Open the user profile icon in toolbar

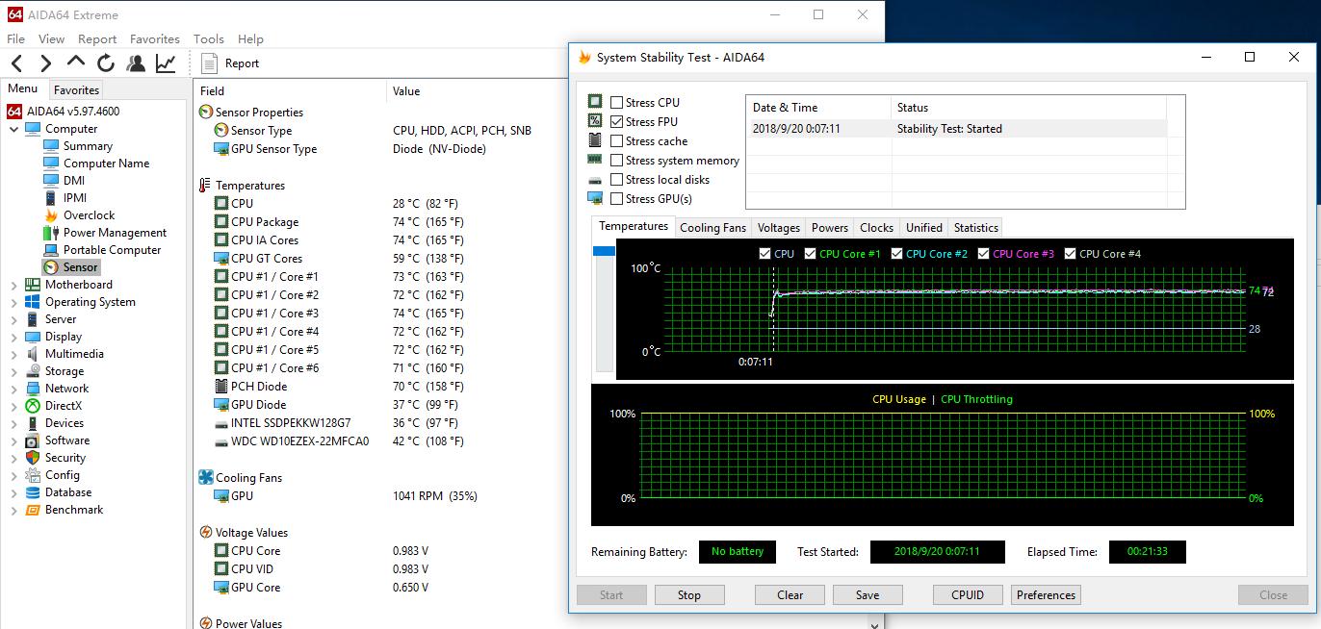pyautogui.click(x=136, y=63)
